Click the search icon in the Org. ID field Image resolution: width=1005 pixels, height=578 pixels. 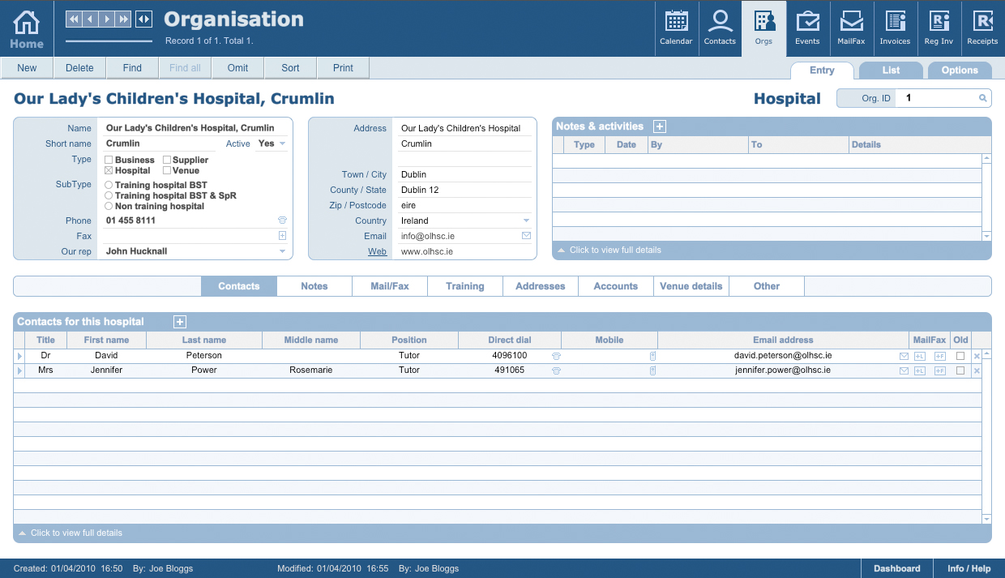point(982,98)
